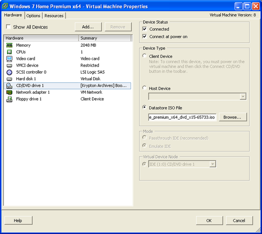Enable the Show All Devices checkbox
This screenshot has width=262, height=234.
pyautogui.click(x=8, y=27)
